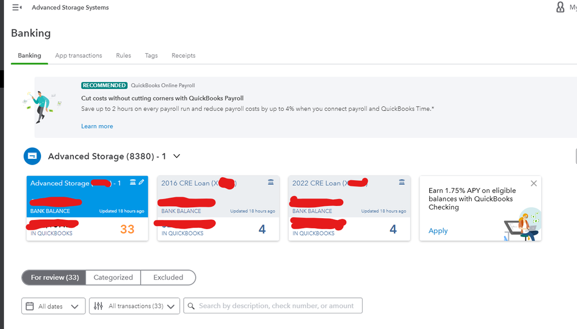577x329 pixels.
Task: Collapse the navigation menu hamburger icon
Action: point(17,8)
